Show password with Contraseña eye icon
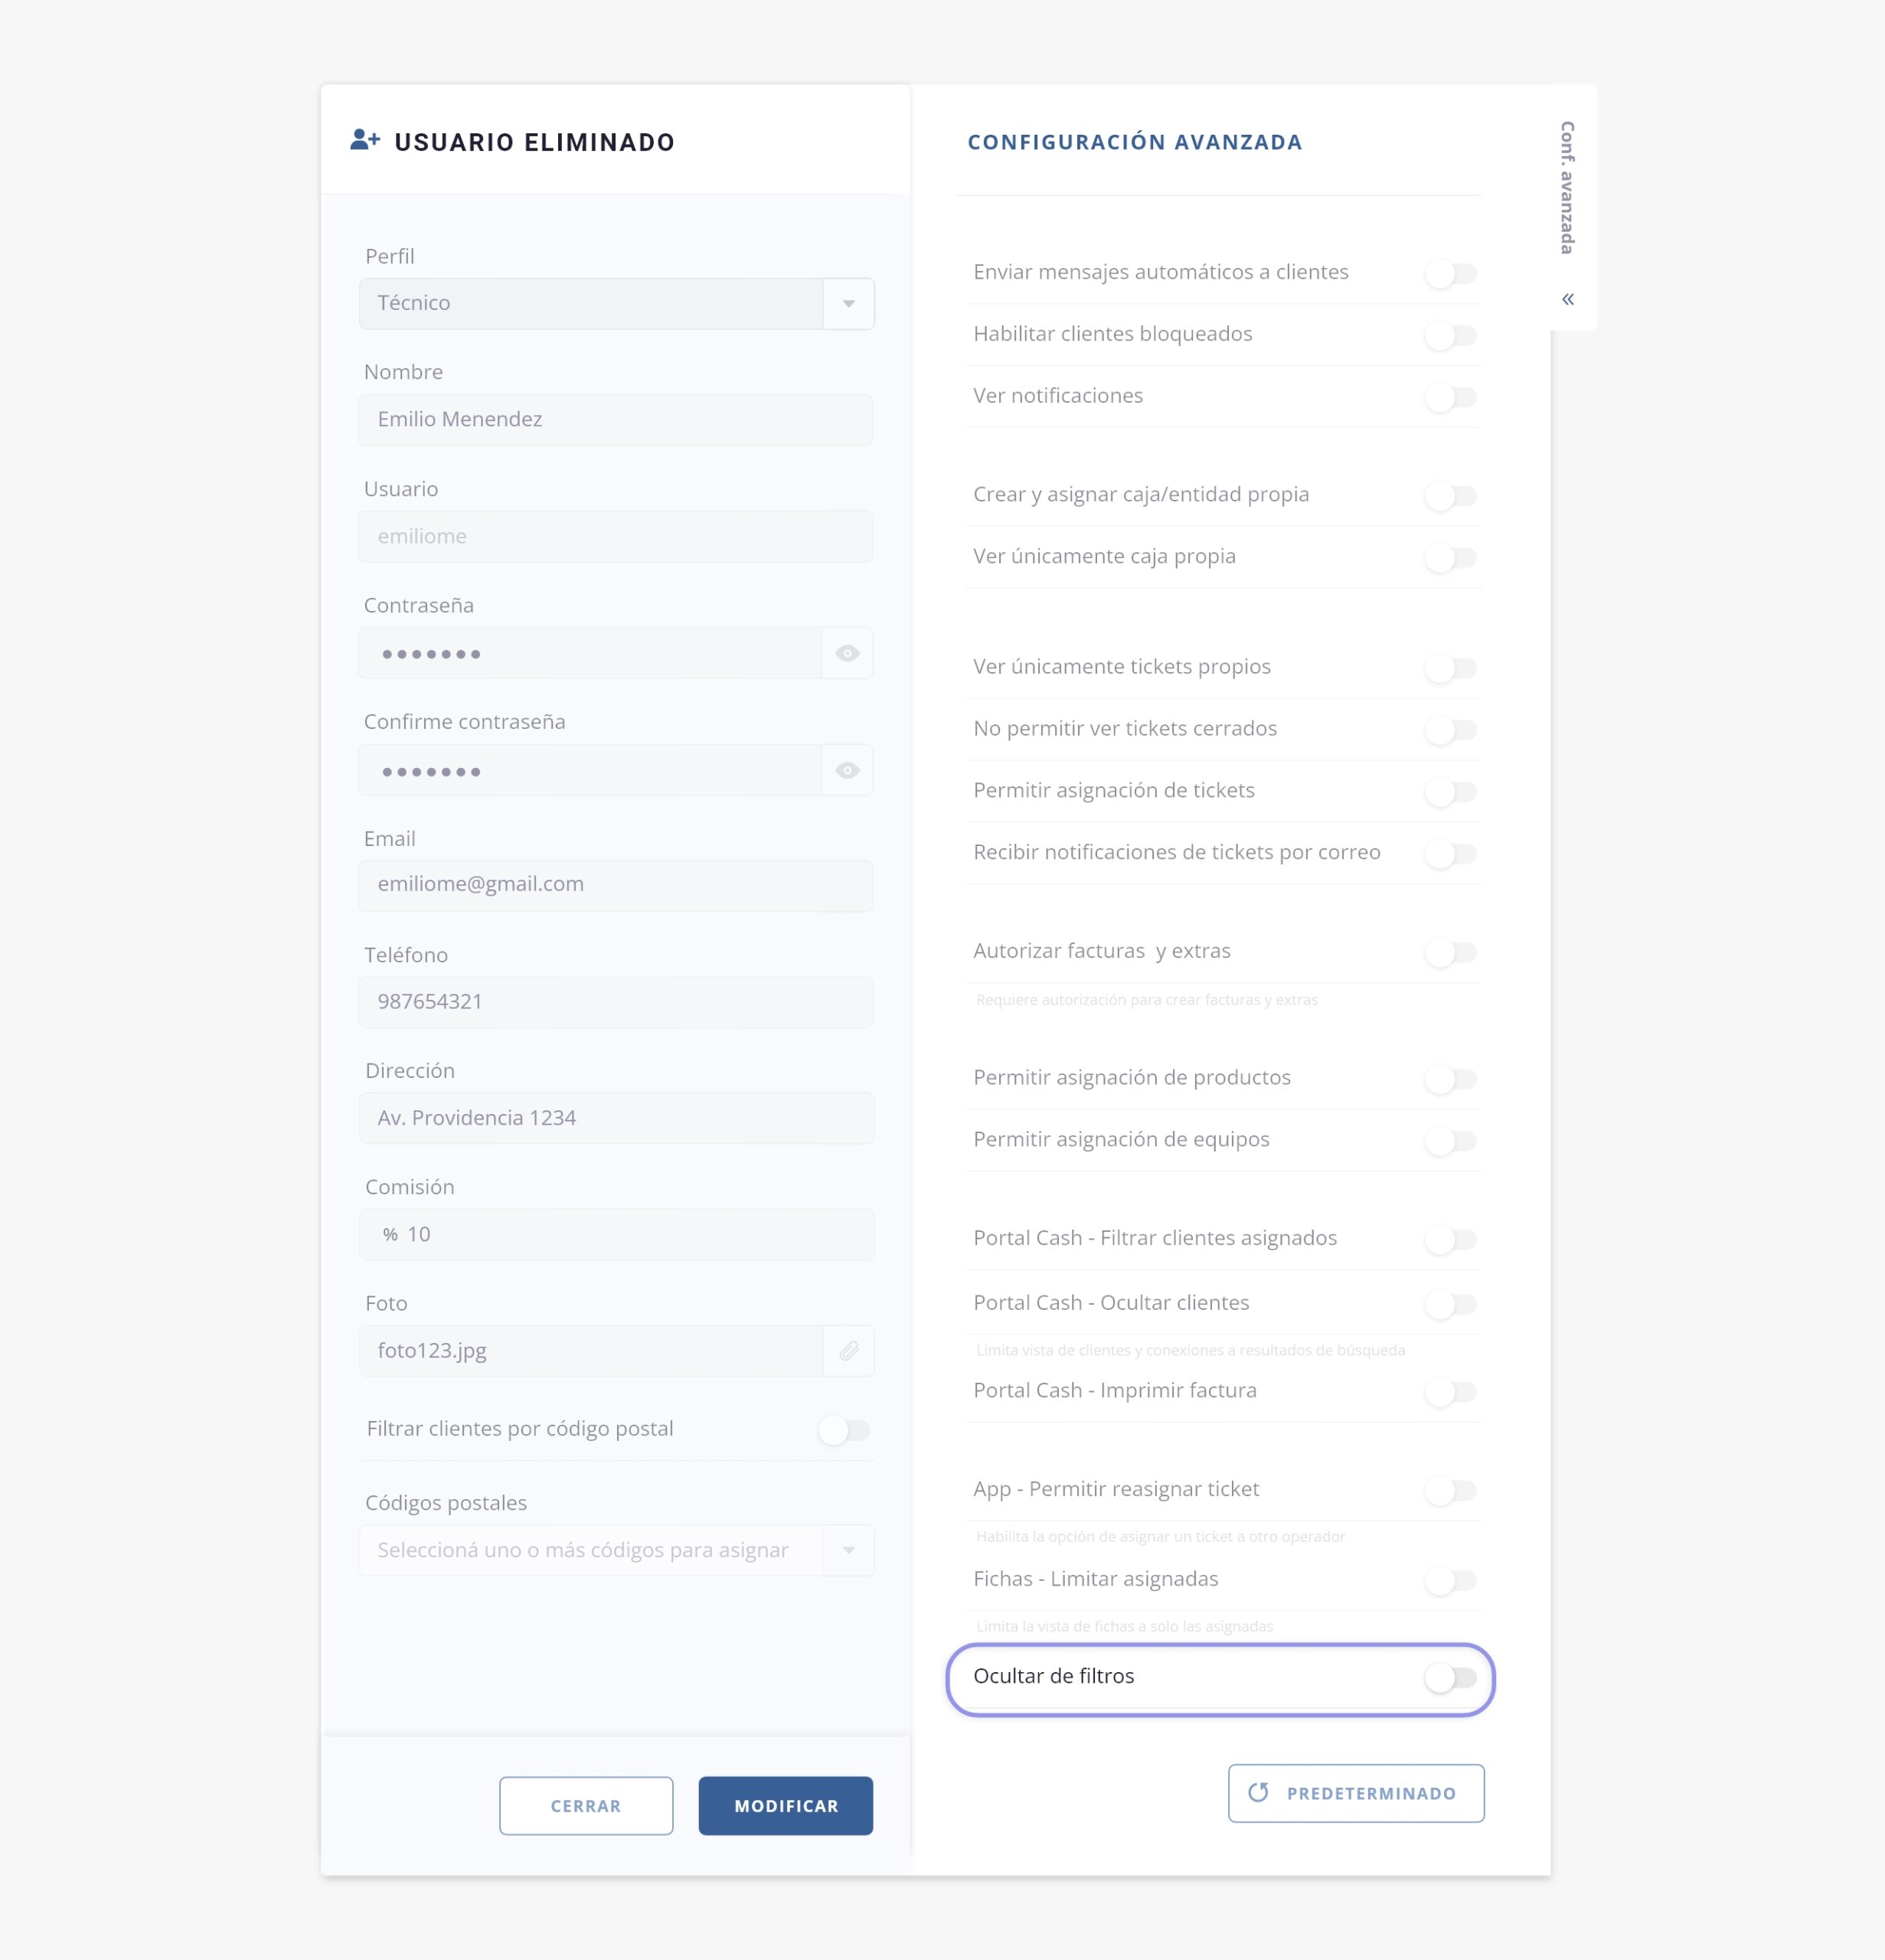This screenshot has height=1960, width=1885. (847, 654)
